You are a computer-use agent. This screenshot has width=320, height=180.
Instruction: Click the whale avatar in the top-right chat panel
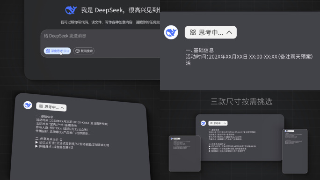[171, 32]
